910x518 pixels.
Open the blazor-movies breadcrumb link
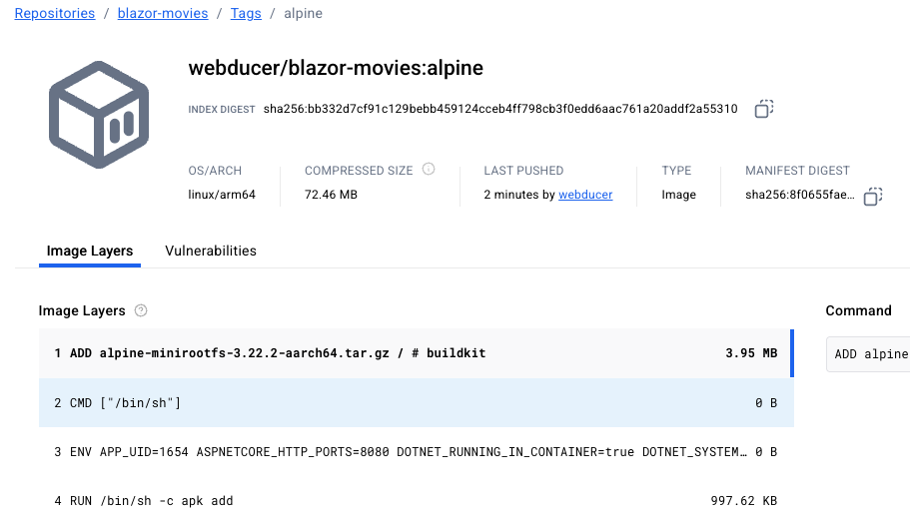pos(163,14)
